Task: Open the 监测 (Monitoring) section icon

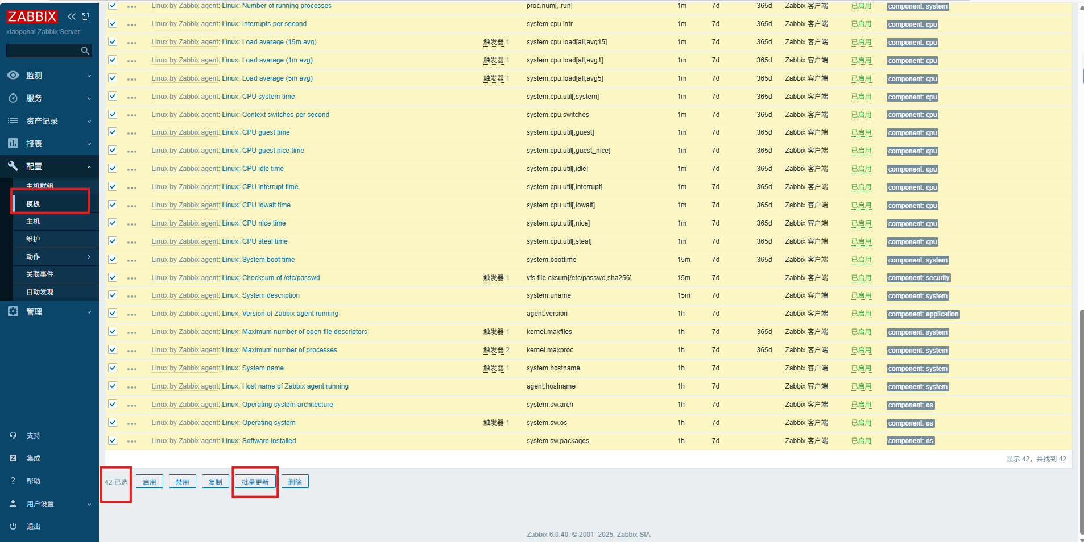Action: coord(13,75)
